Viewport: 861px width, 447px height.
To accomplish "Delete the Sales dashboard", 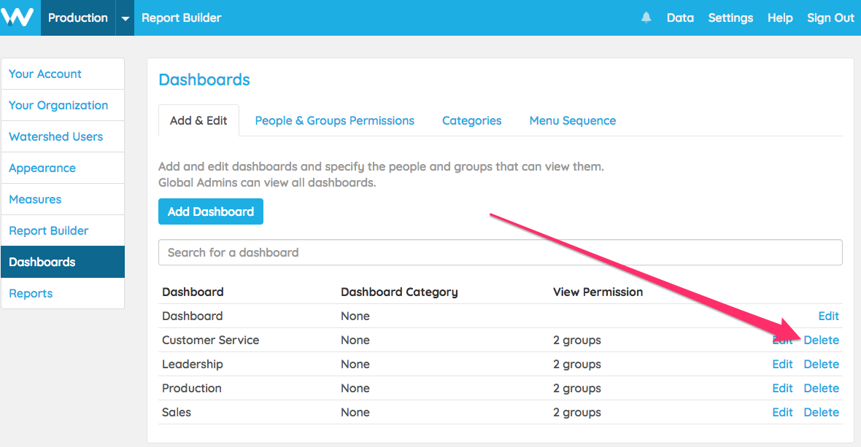I will click(x=822, y=413).
